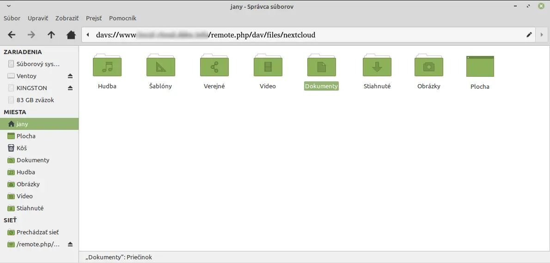Eject the KINGSTON drive
Screen dimensions: 550x263
click(70, 88)
